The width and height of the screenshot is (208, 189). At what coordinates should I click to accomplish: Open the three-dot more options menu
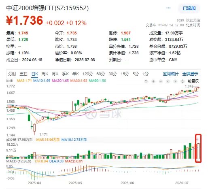(x=168, y=8)
